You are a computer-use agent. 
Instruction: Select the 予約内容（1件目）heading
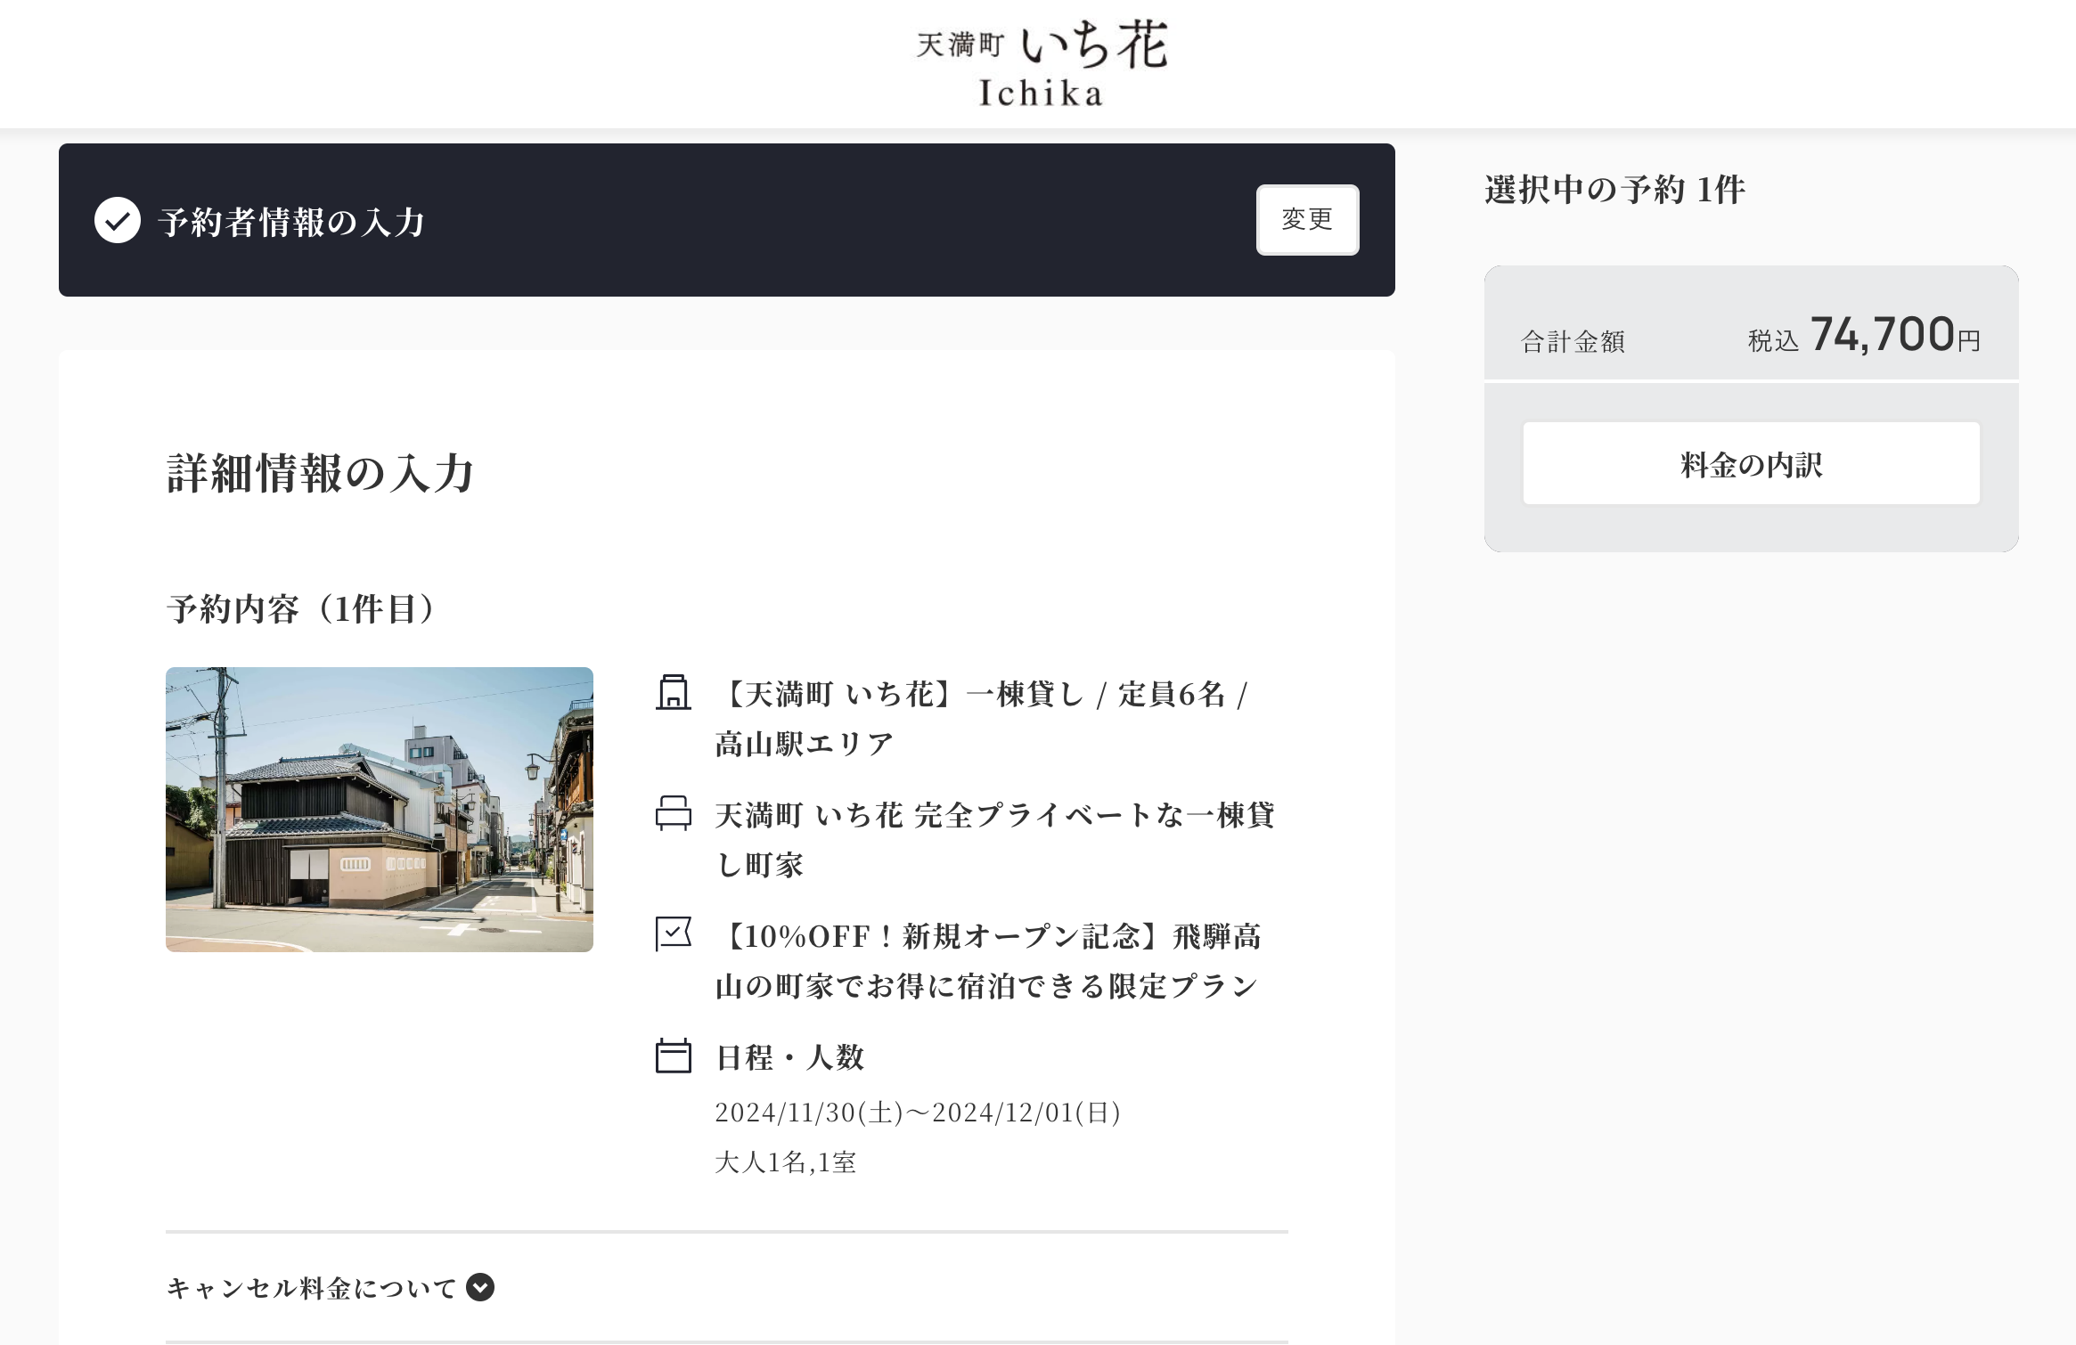point(299,609)
